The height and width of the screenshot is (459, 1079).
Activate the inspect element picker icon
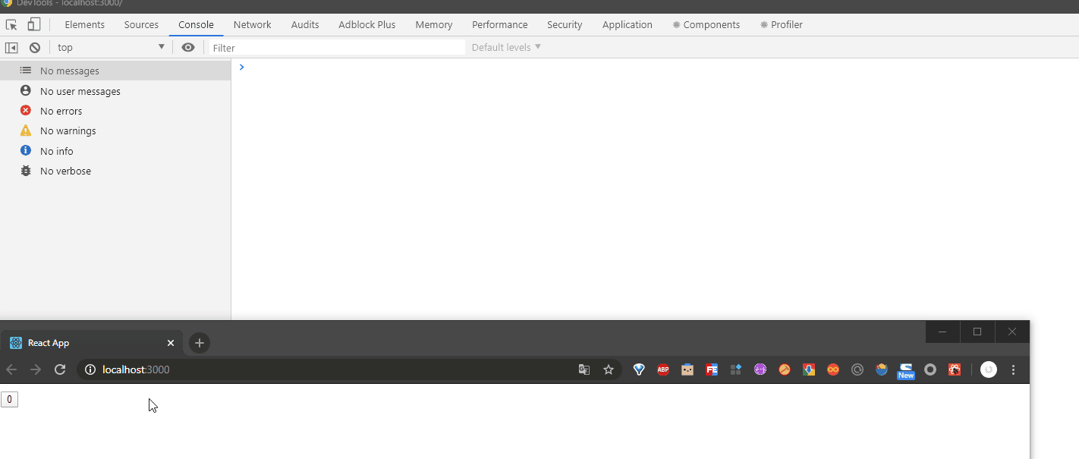click(11, 24)
